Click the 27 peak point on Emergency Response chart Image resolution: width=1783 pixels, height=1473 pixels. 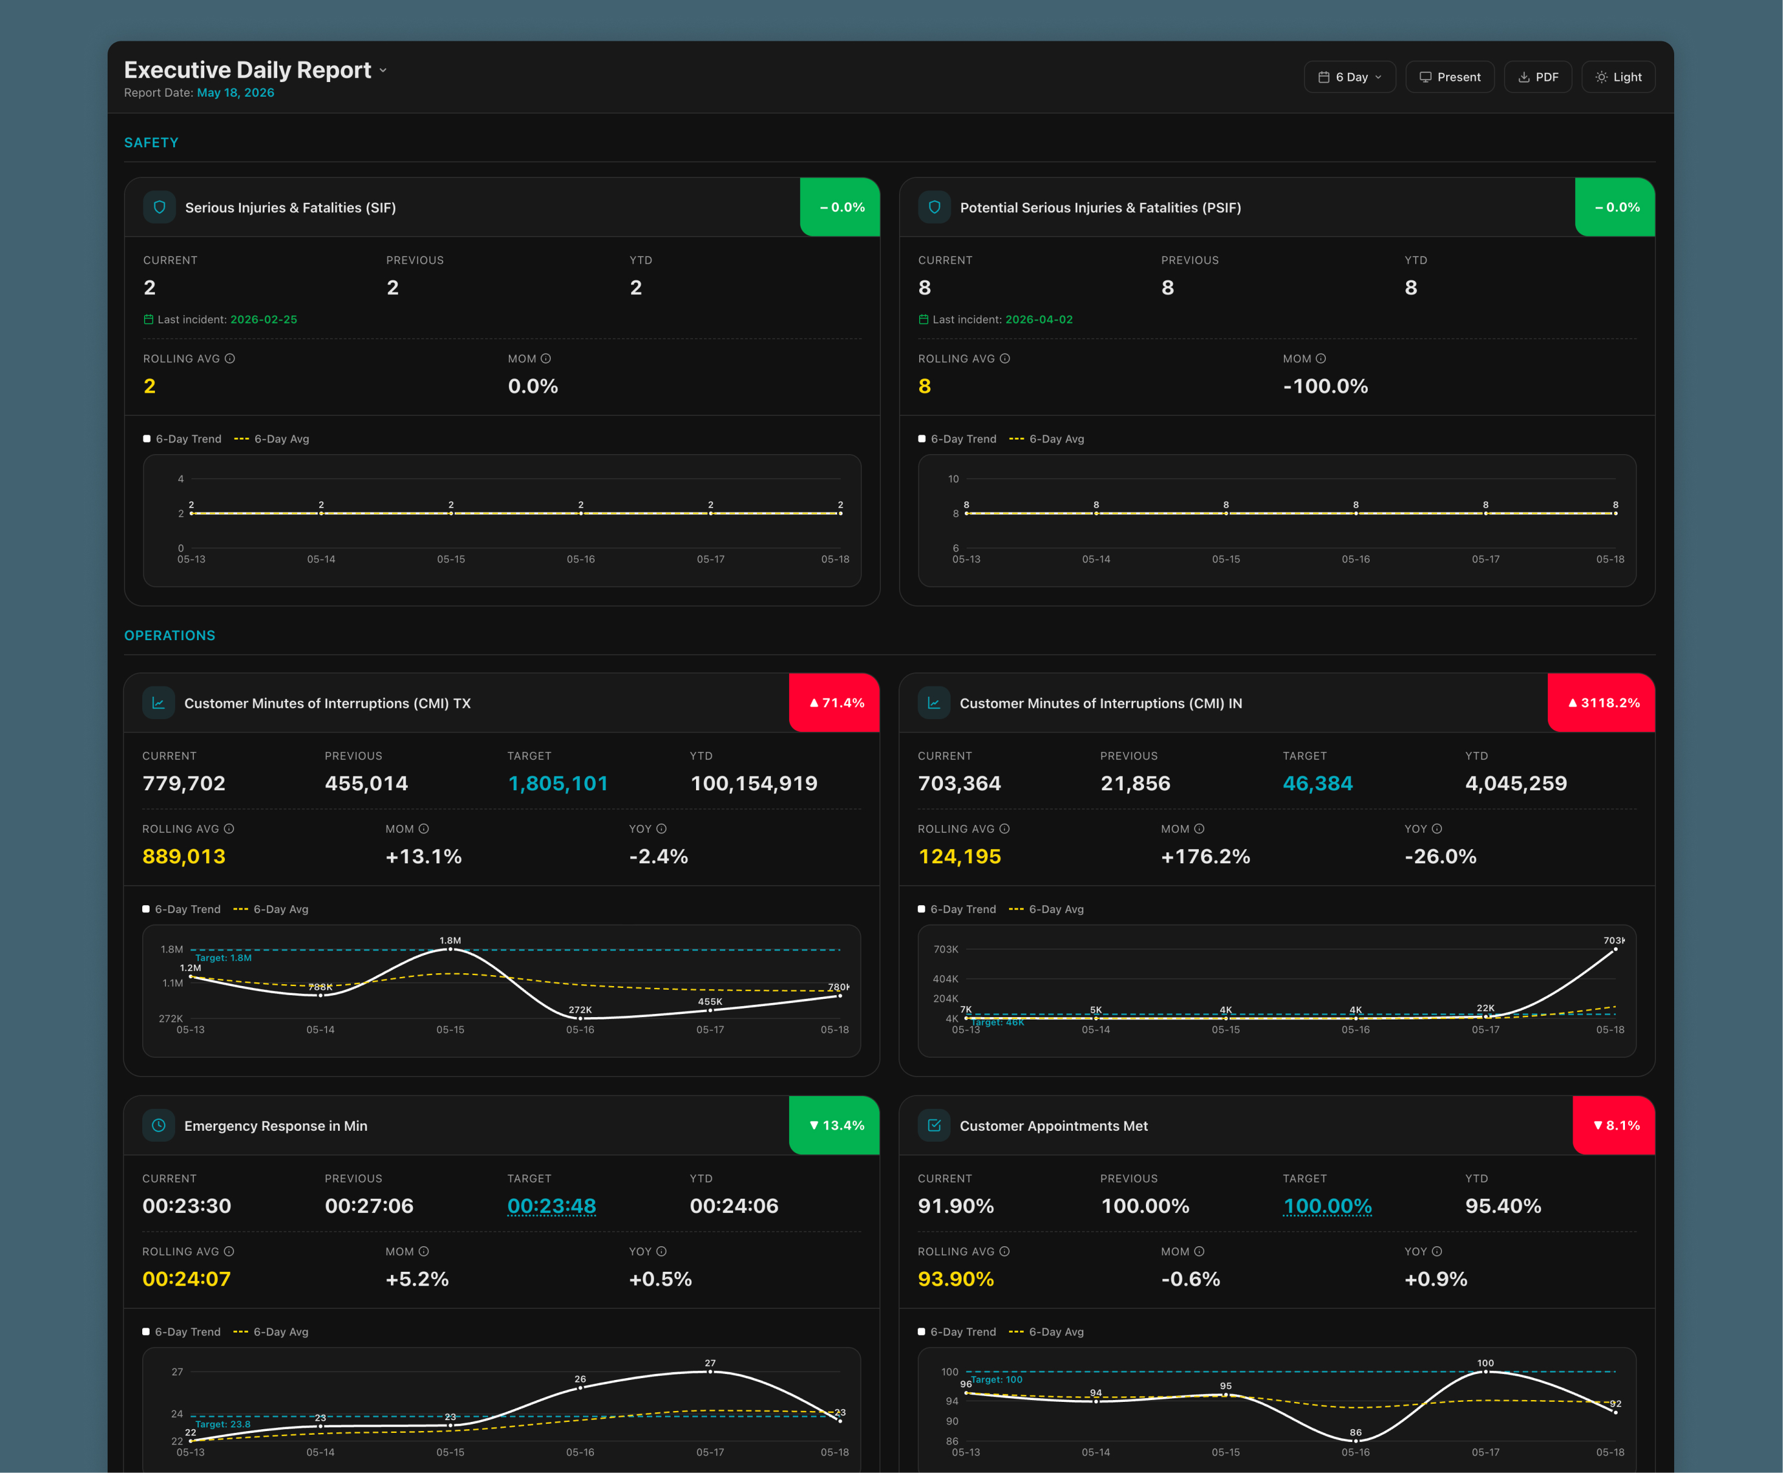point(710,1371)
